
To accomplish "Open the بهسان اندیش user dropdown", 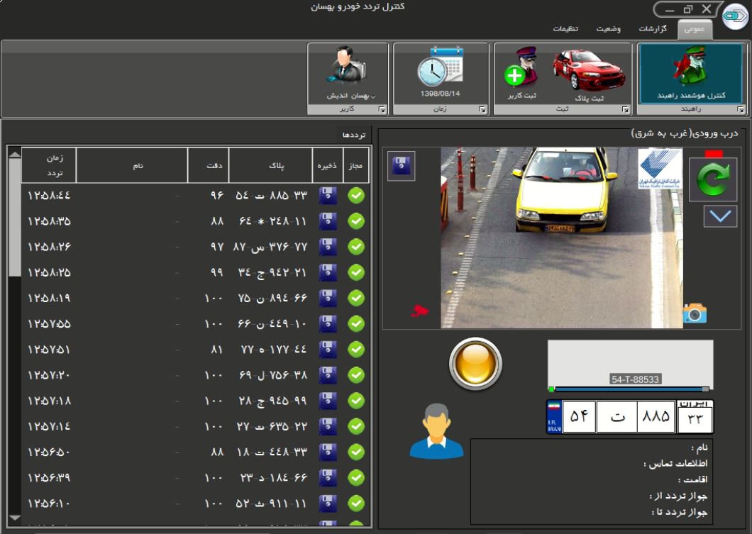I will point(350,95).
